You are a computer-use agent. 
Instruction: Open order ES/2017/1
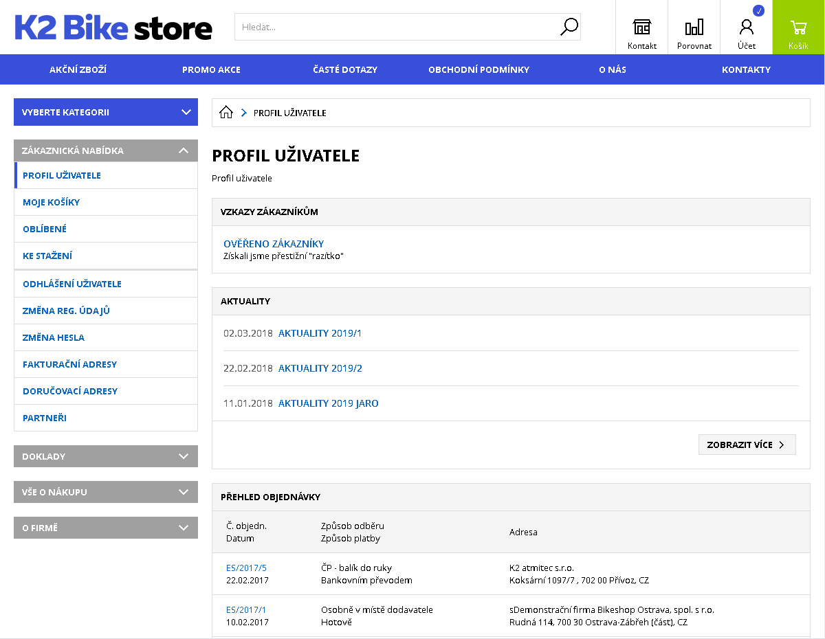pos(246,610)
